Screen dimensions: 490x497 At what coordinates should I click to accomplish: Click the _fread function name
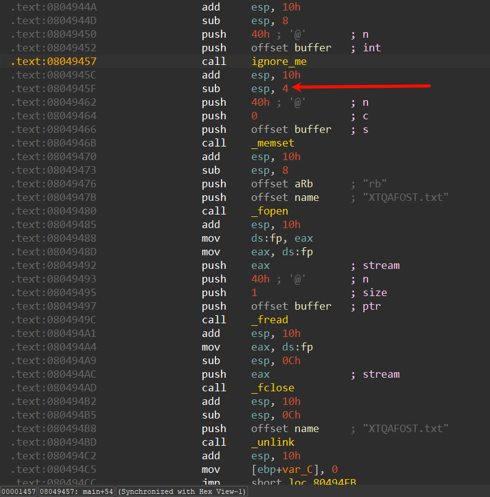pyautogui.click(x=270, y=320)
